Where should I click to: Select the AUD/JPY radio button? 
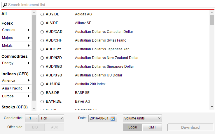[42, 49]
